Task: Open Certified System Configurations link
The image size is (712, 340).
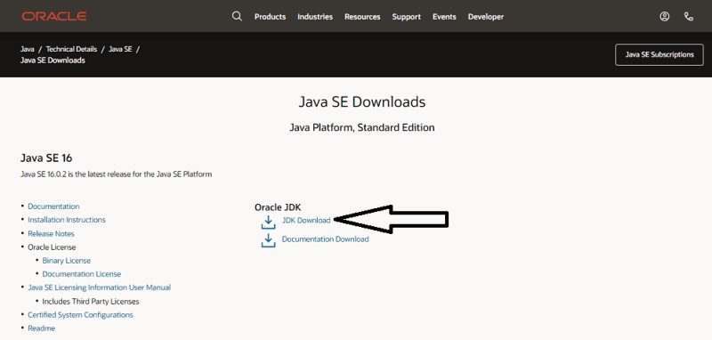Action: 80,314
